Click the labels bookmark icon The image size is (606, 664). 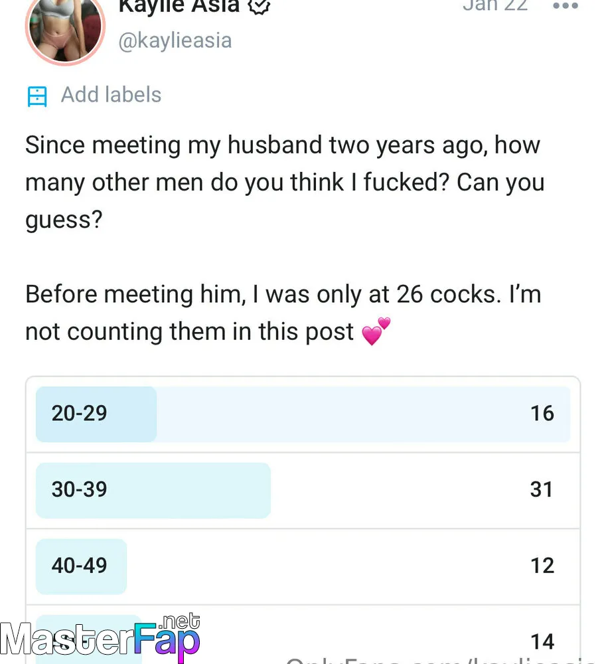coord(37,96)
